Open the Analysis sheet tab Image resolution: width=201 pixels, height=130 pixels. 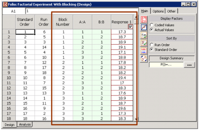click(x=25, y=124)
